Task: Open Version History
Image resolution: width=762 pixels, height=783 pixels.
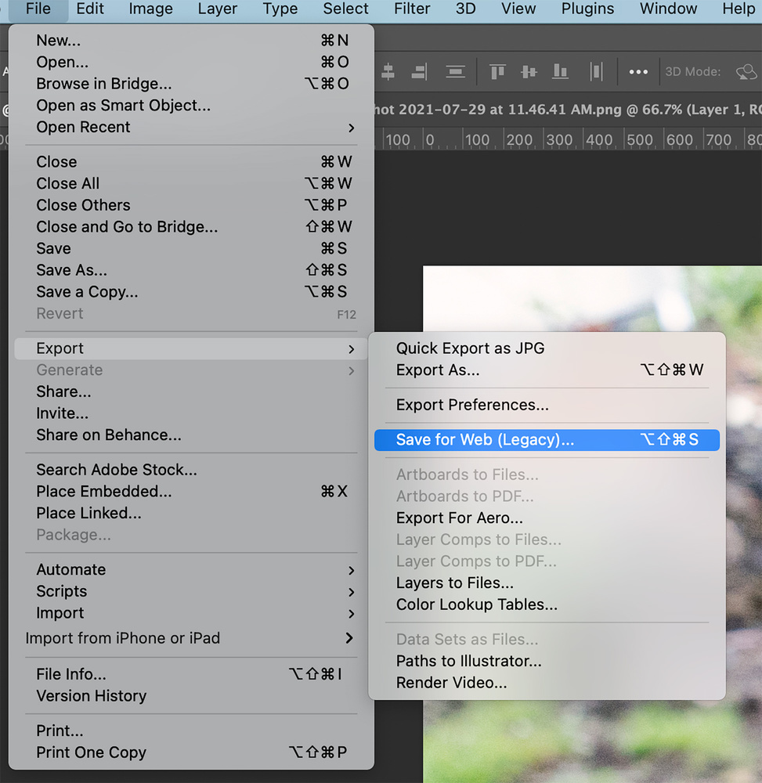Action: (x=191, y=696)
